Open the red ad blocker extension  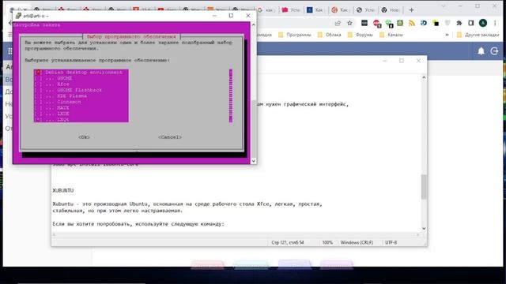[376, 23]
